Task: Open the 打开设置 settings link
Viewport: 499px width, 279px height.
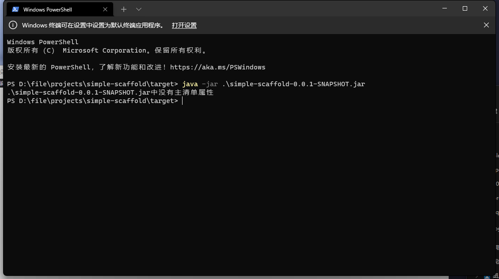Action: pos(184,25)
